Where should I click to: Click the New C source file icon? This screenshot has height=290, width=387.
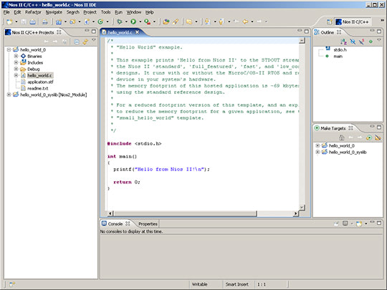[87, 21]
